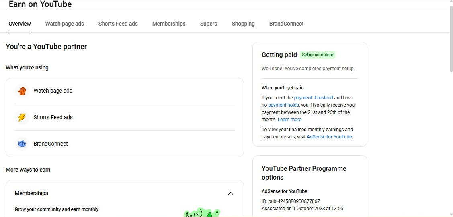The height and width of the screenshot is (217, 453).
Task: Click the BrandConnect handshake icon
Action: (22, 144)
